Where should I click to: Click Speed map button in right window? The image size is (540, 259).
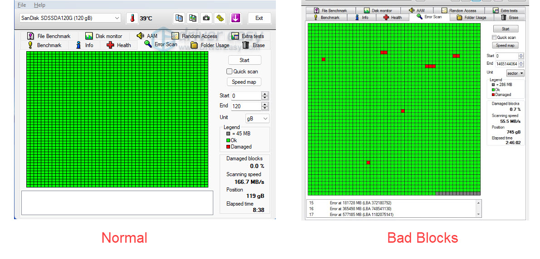(x=505, y=45)
